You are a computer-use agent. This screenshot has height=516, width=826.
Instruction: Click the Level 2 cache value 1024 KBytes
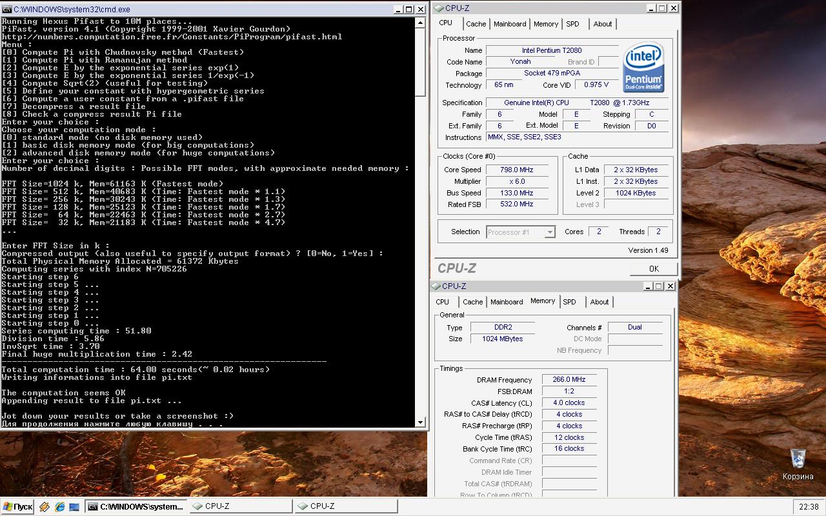tap(636, 193)
